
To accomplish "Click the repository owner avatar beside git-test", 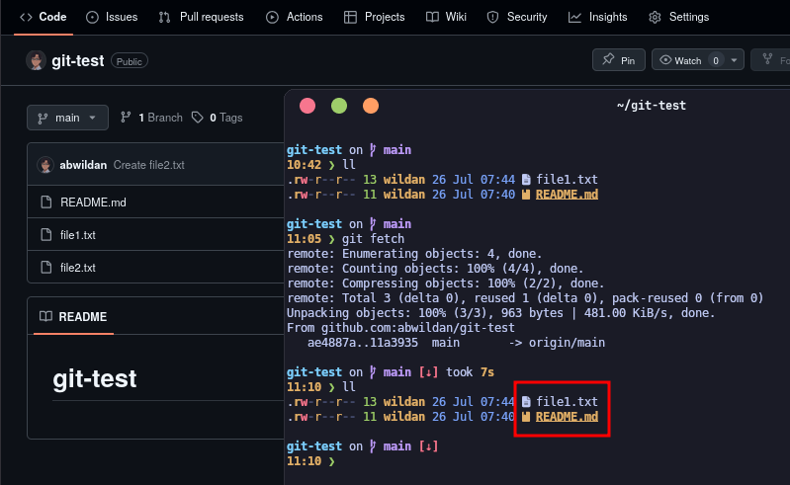I will pos(36,61).
